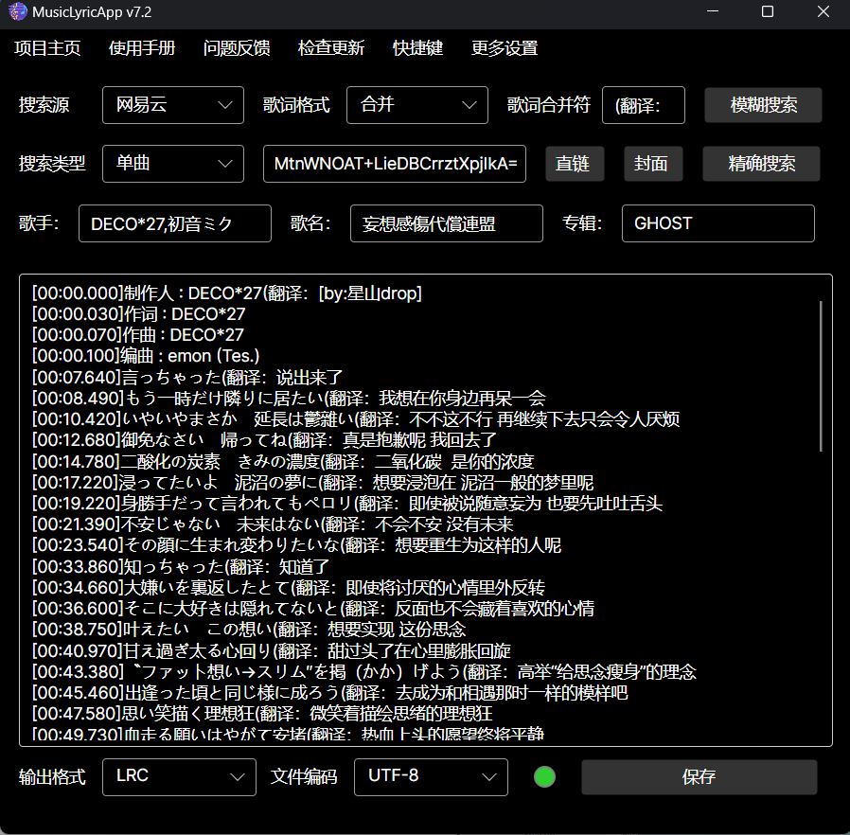Image resolution: width=850 pixels, height=835 pixels.
Task: Click the MusicLyricApp logo icon in title bar
Action: coord(17,12)
